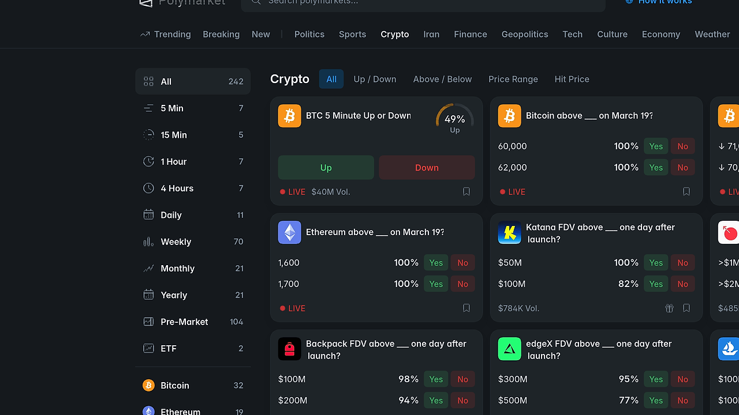Image resolution: width=739 pixels, height=415 pixels.
Task: Click No for Bitcoin above 62,000
Action: point(683,168)
